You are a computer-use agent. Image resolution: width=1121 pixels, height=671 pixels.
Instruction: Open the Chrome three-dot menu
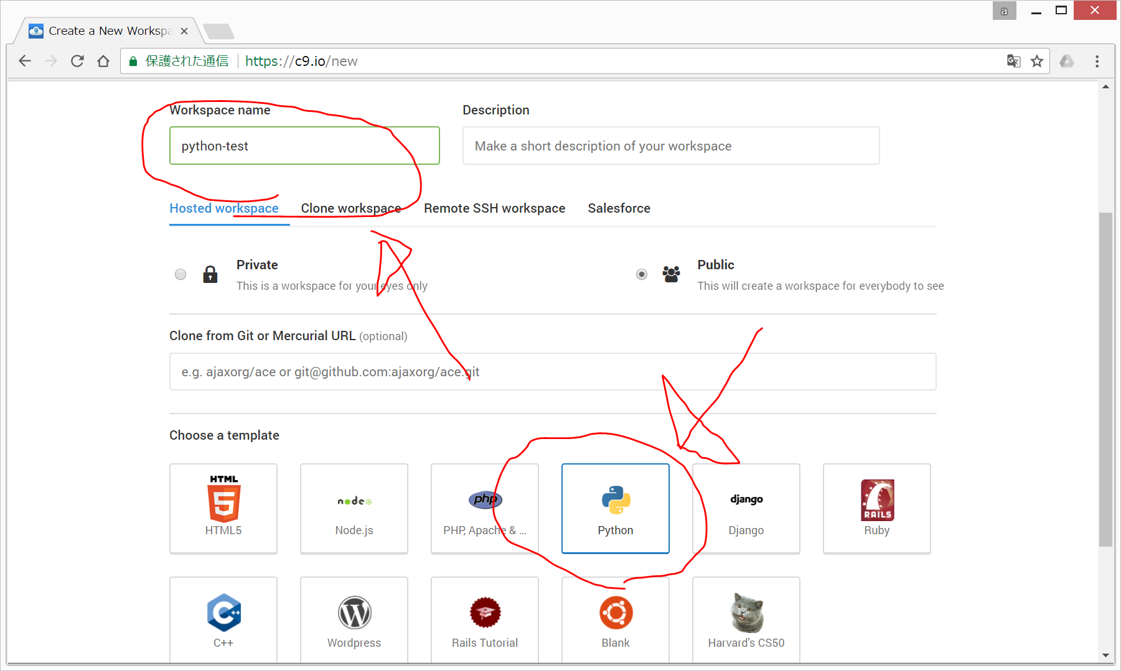coord(1097,61)
